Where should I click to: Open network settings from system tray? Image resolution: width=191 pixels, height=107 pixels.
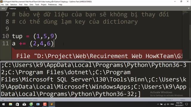(x=165, y=104)
